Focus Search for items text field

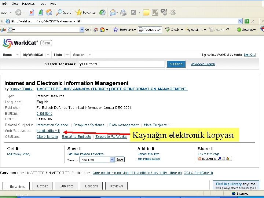point(122,64)
